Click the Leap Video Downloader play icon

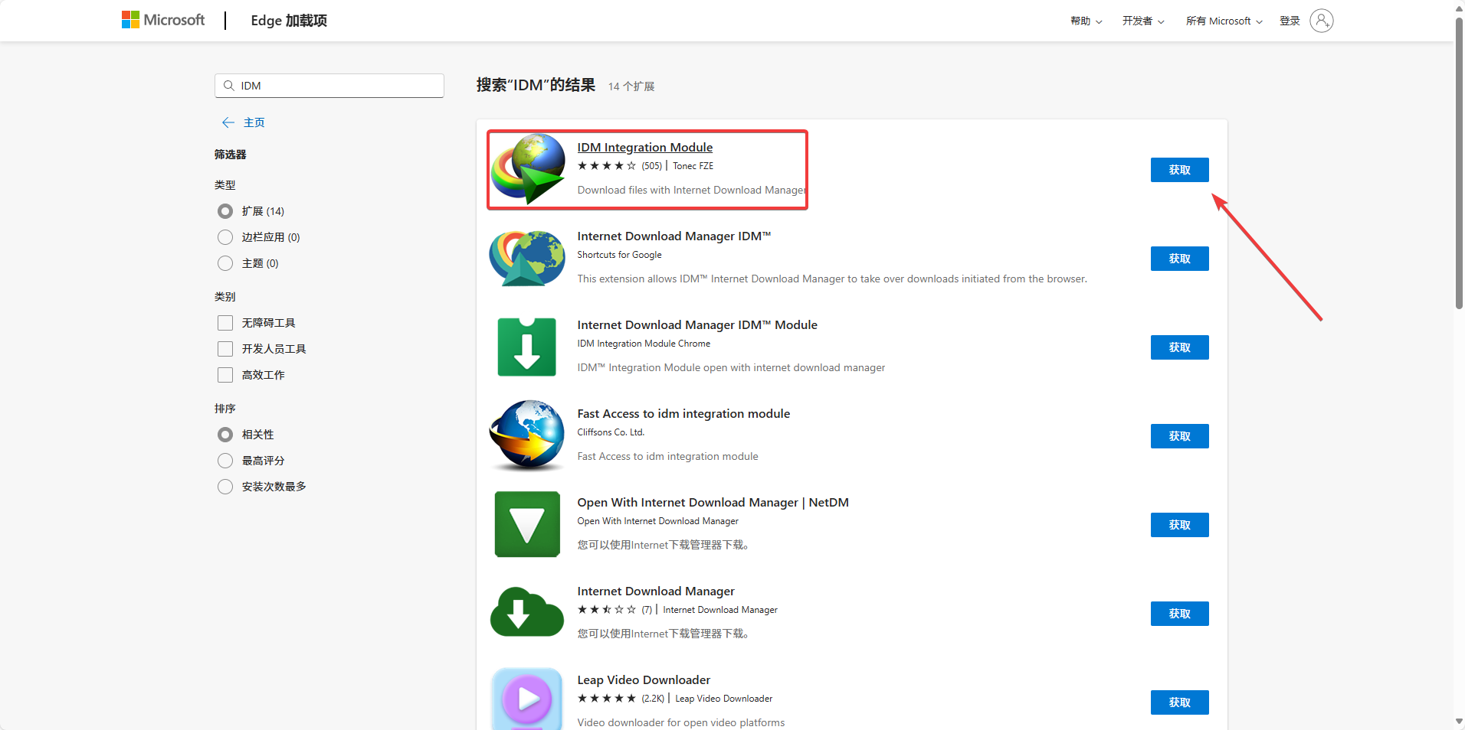pos(527,698)
